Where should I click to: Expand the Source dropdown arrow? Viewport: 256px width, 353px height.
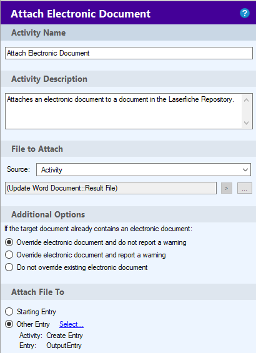[x=245, y=170]
